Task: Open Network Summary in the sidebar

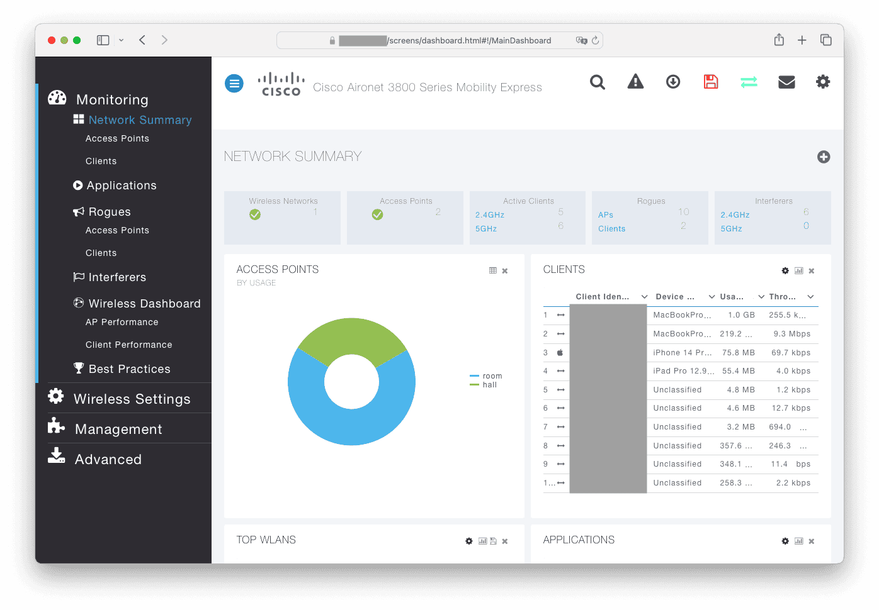Action: (140, 119)
